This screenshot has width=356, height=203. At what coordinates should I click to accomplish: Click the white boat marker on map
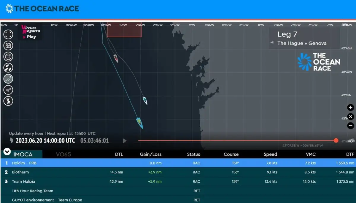point(145,100)
